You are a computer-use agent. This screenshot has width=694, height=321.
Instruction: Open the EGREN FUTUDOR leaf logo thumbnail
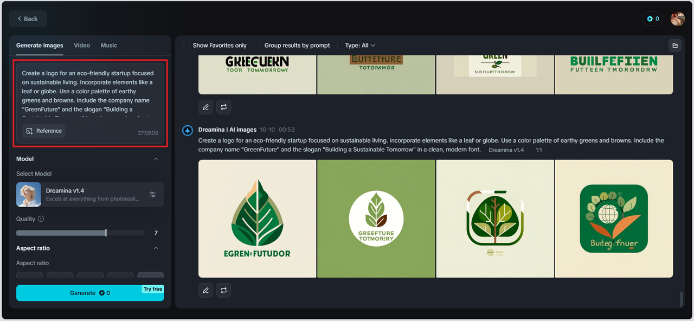tap(257, 219)
